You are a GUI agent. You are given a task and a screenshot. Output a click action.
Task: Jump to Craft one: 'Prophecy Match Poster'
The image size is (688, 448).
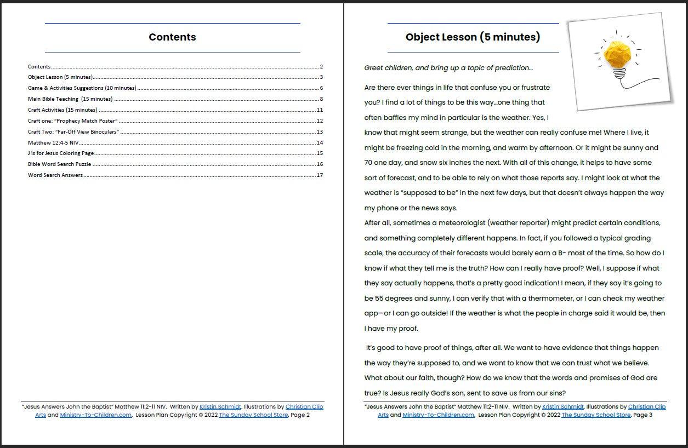73,121
